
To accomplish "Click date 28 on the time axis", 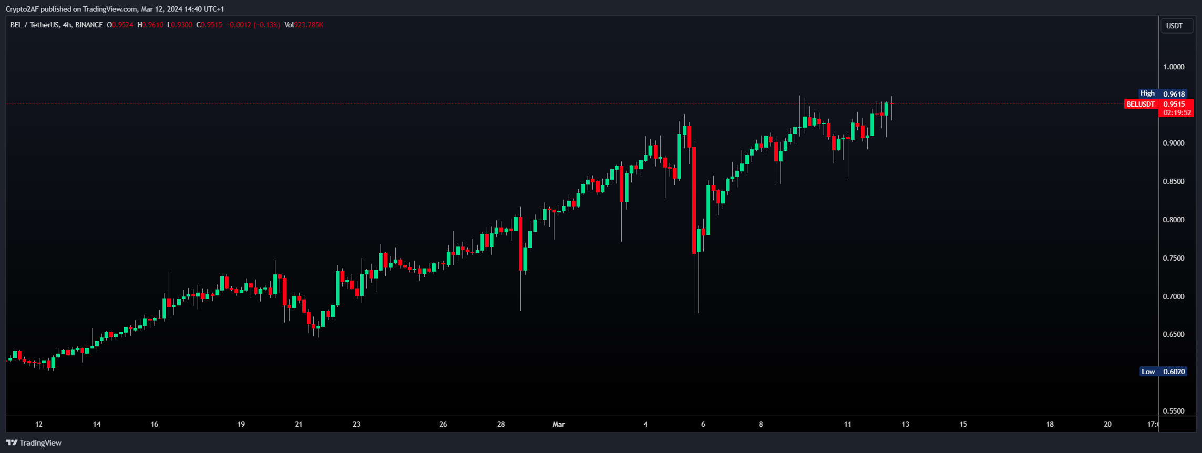I will point(501,424).
